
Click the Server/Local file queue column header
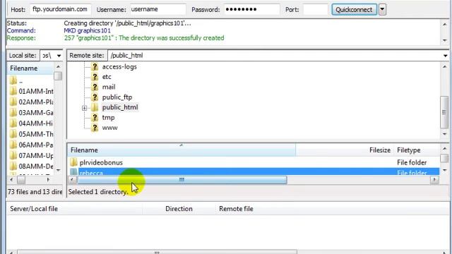[75, 209]
